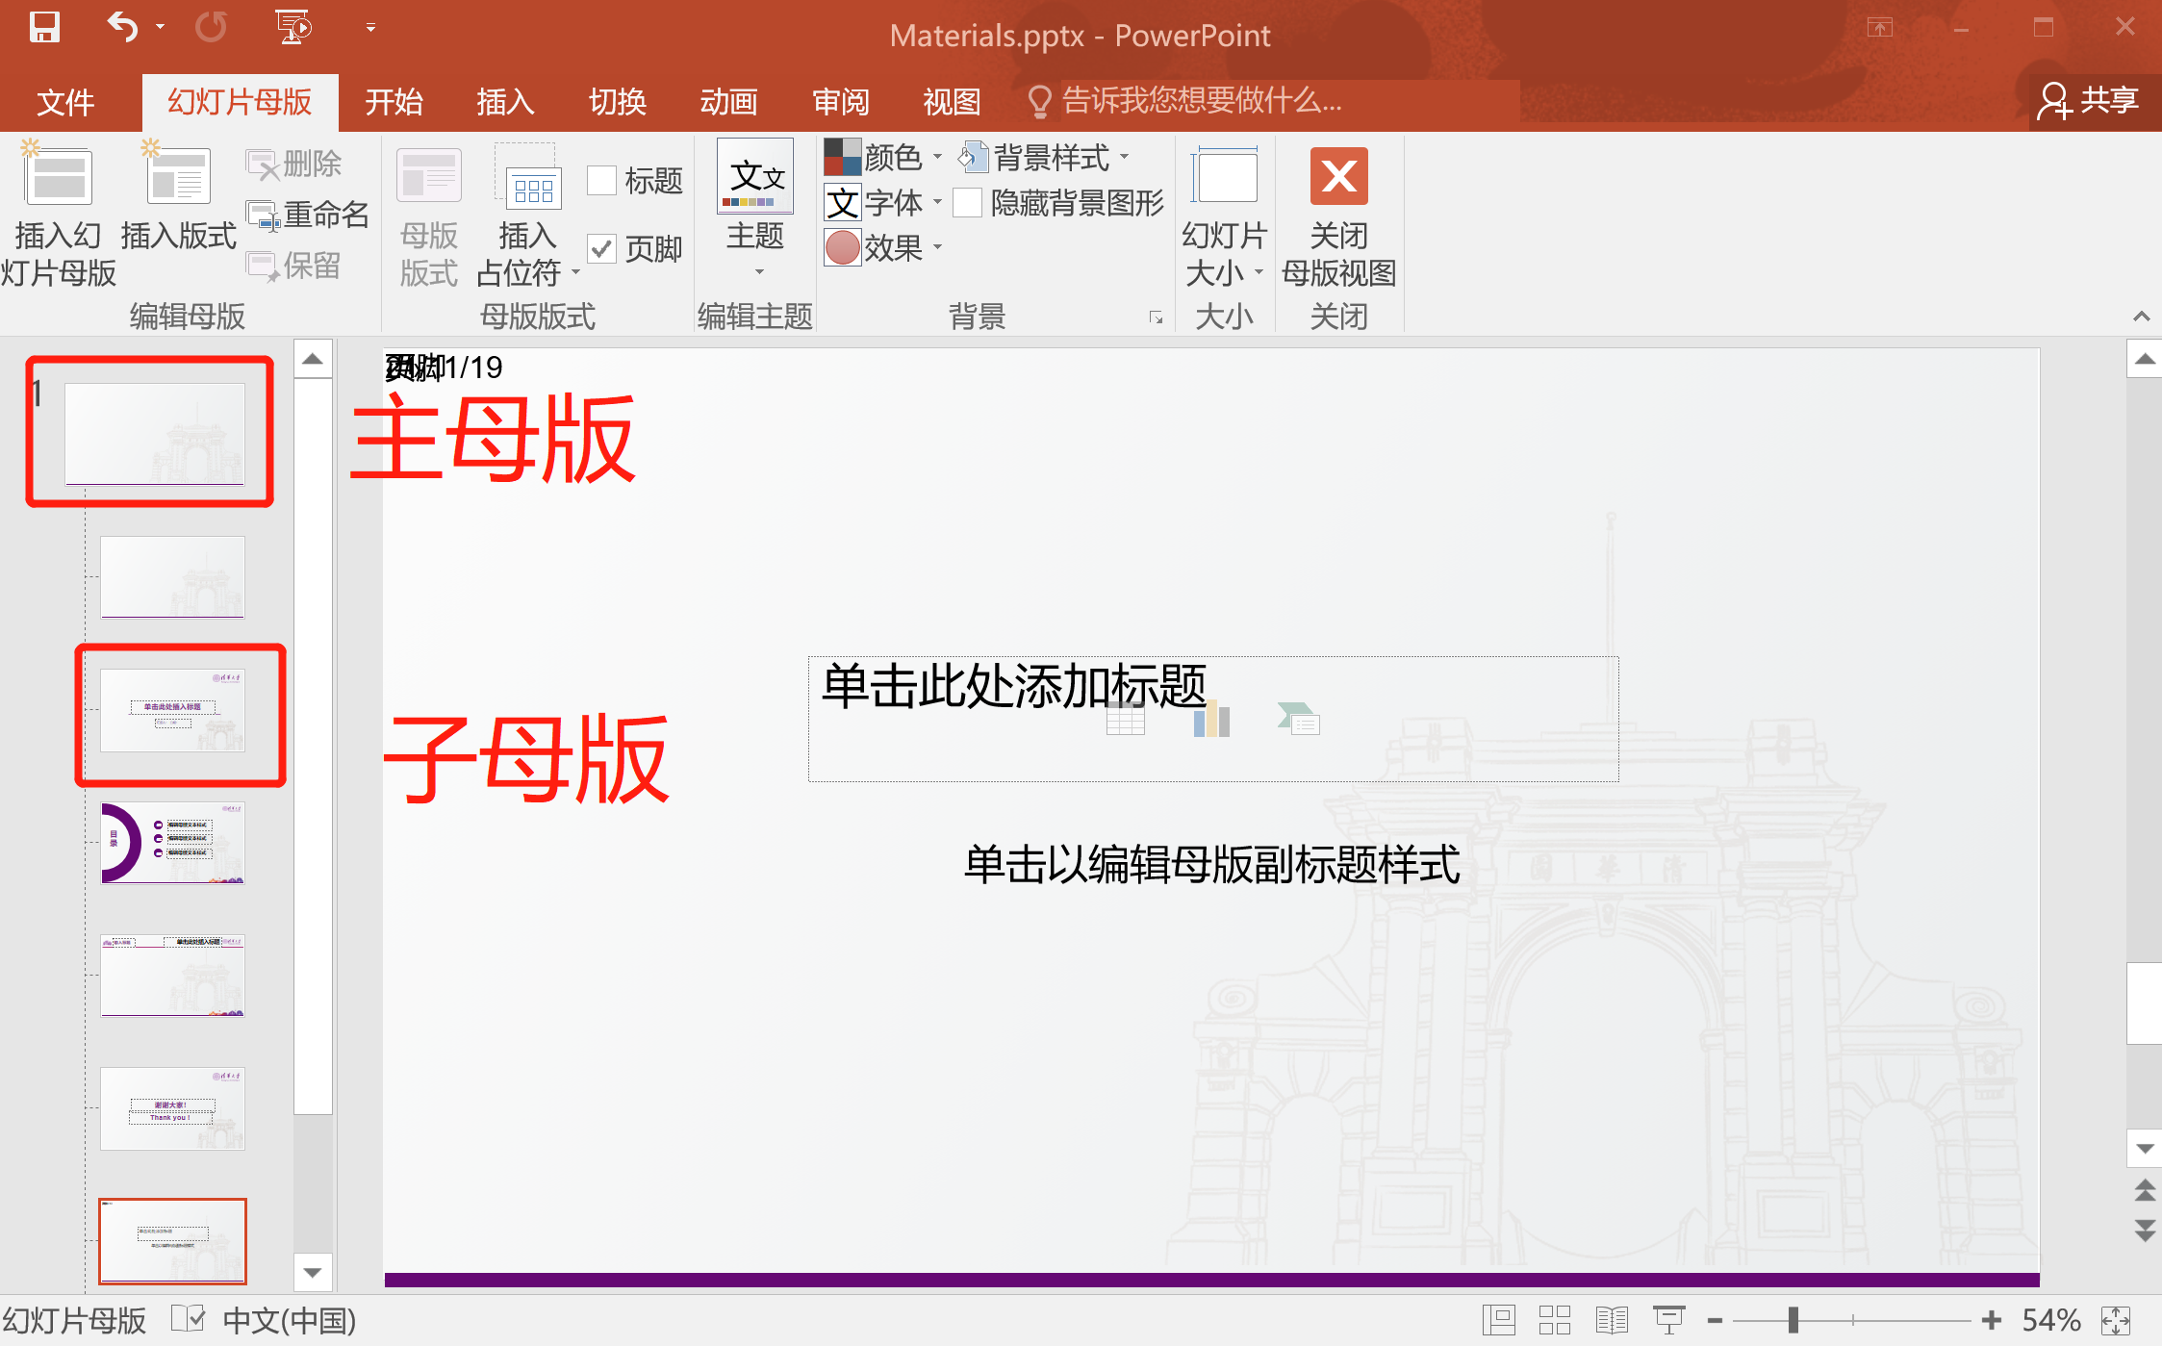Switch to the 幻灯片母版 tab
The image size is (2162, 1346).
click(240, 101)
